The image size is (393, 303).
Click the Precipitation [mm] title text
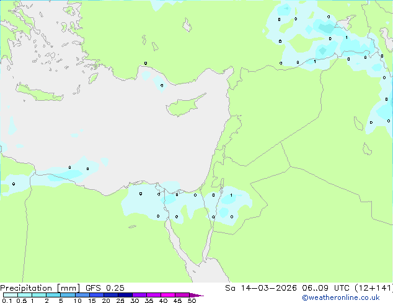40,288
